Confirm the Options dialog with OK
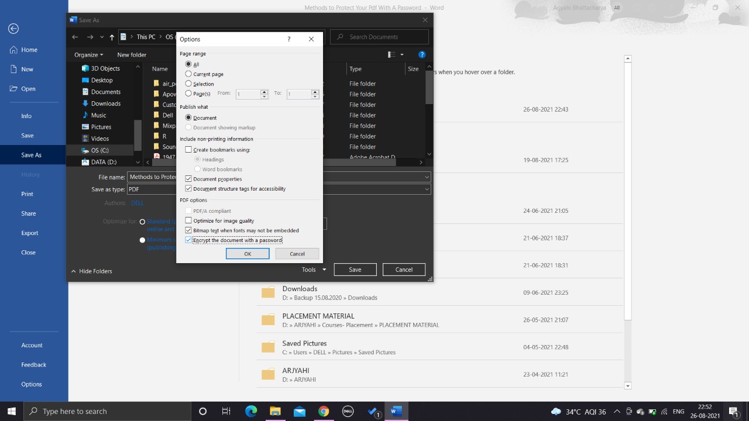749x421 pixels. coord(248,254)
